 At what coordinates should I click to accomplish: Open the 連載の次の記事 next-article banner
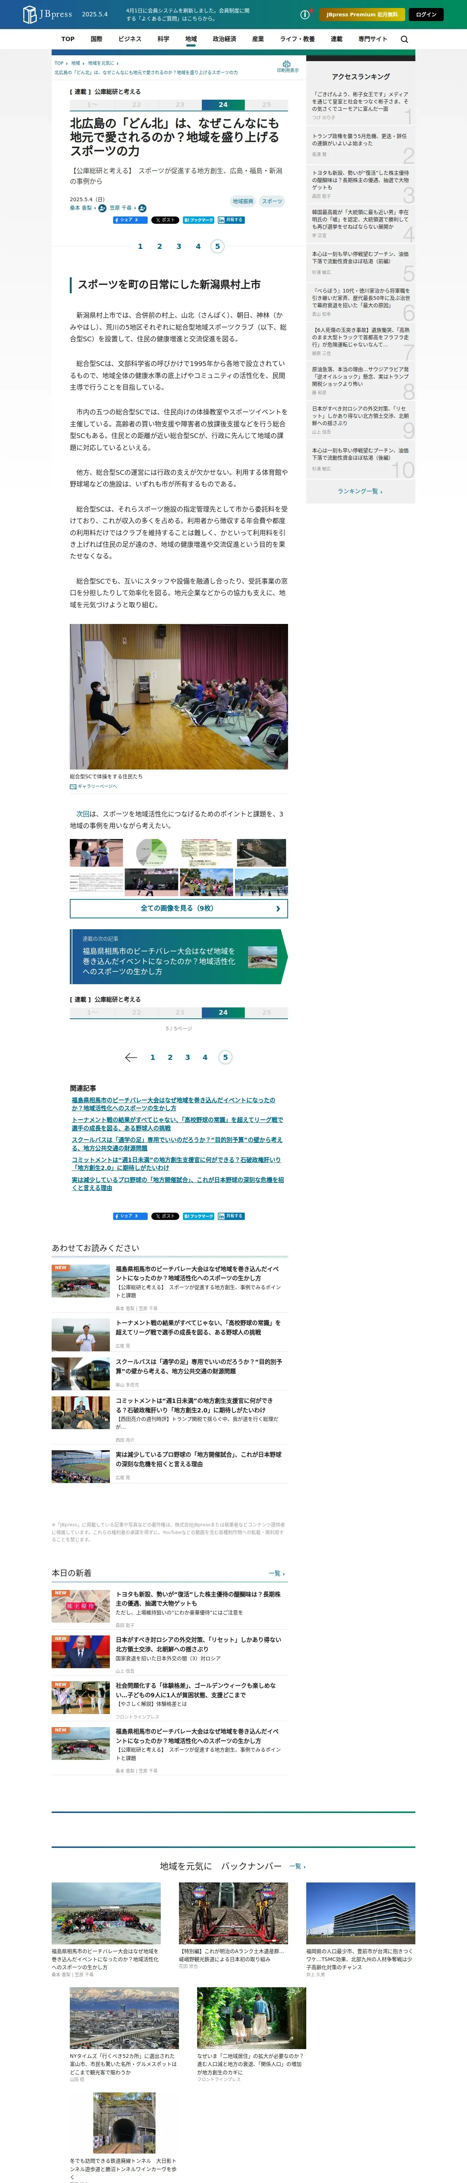pyautogui.click(x=179, y=957)
